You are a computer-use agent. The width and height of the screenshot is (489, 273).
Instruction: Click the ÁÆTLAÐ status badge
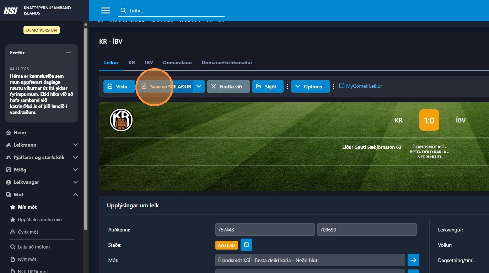[x=226, y=245]
